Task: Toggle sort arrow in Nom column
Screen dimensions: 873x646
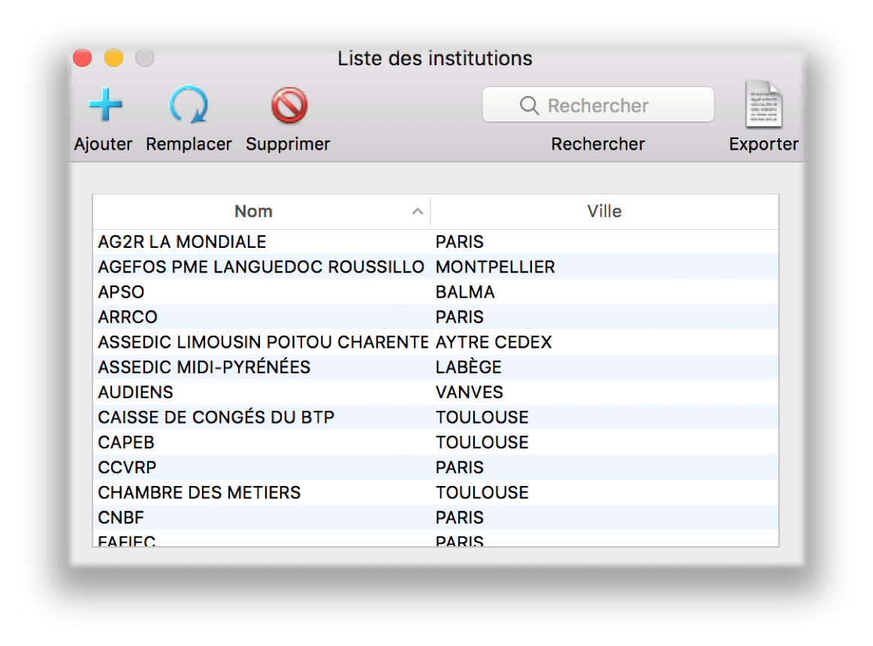Action: coord(418,212)
